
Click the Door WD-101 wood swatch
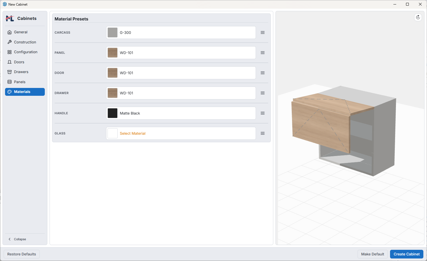(x=113, y=73)
